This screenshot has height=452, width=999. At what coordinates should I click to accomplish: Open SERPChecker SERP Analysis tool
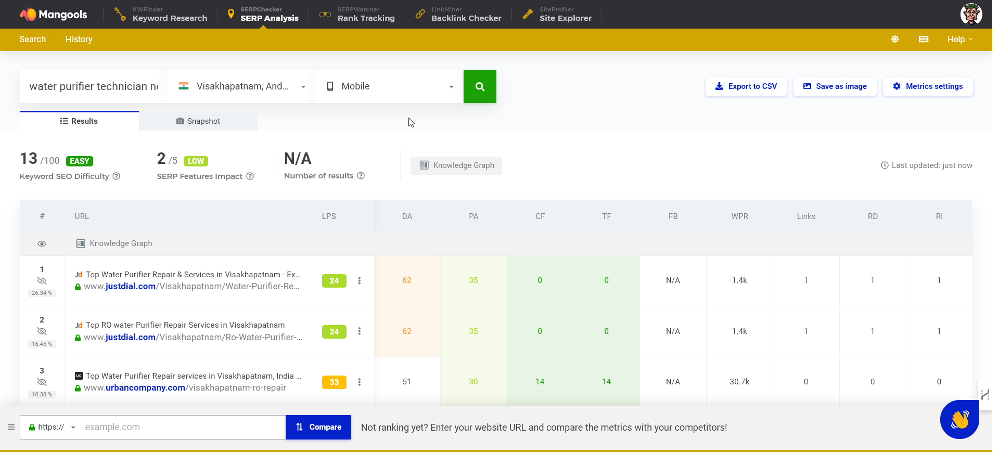263,14
